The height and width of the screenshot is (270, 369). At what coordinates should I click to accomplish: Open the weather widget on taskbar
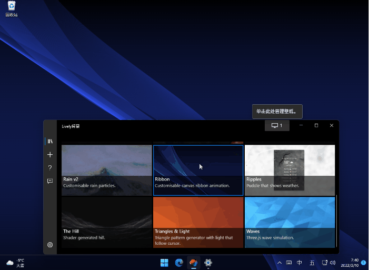16,263
